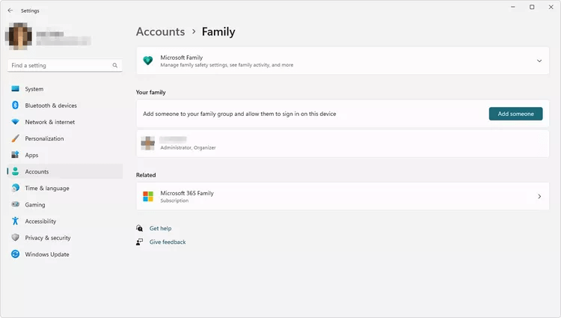The height and width of the screenshot is (318, 561).
Task: Click the Apps icon in sidebar
Action: point(15,155)
